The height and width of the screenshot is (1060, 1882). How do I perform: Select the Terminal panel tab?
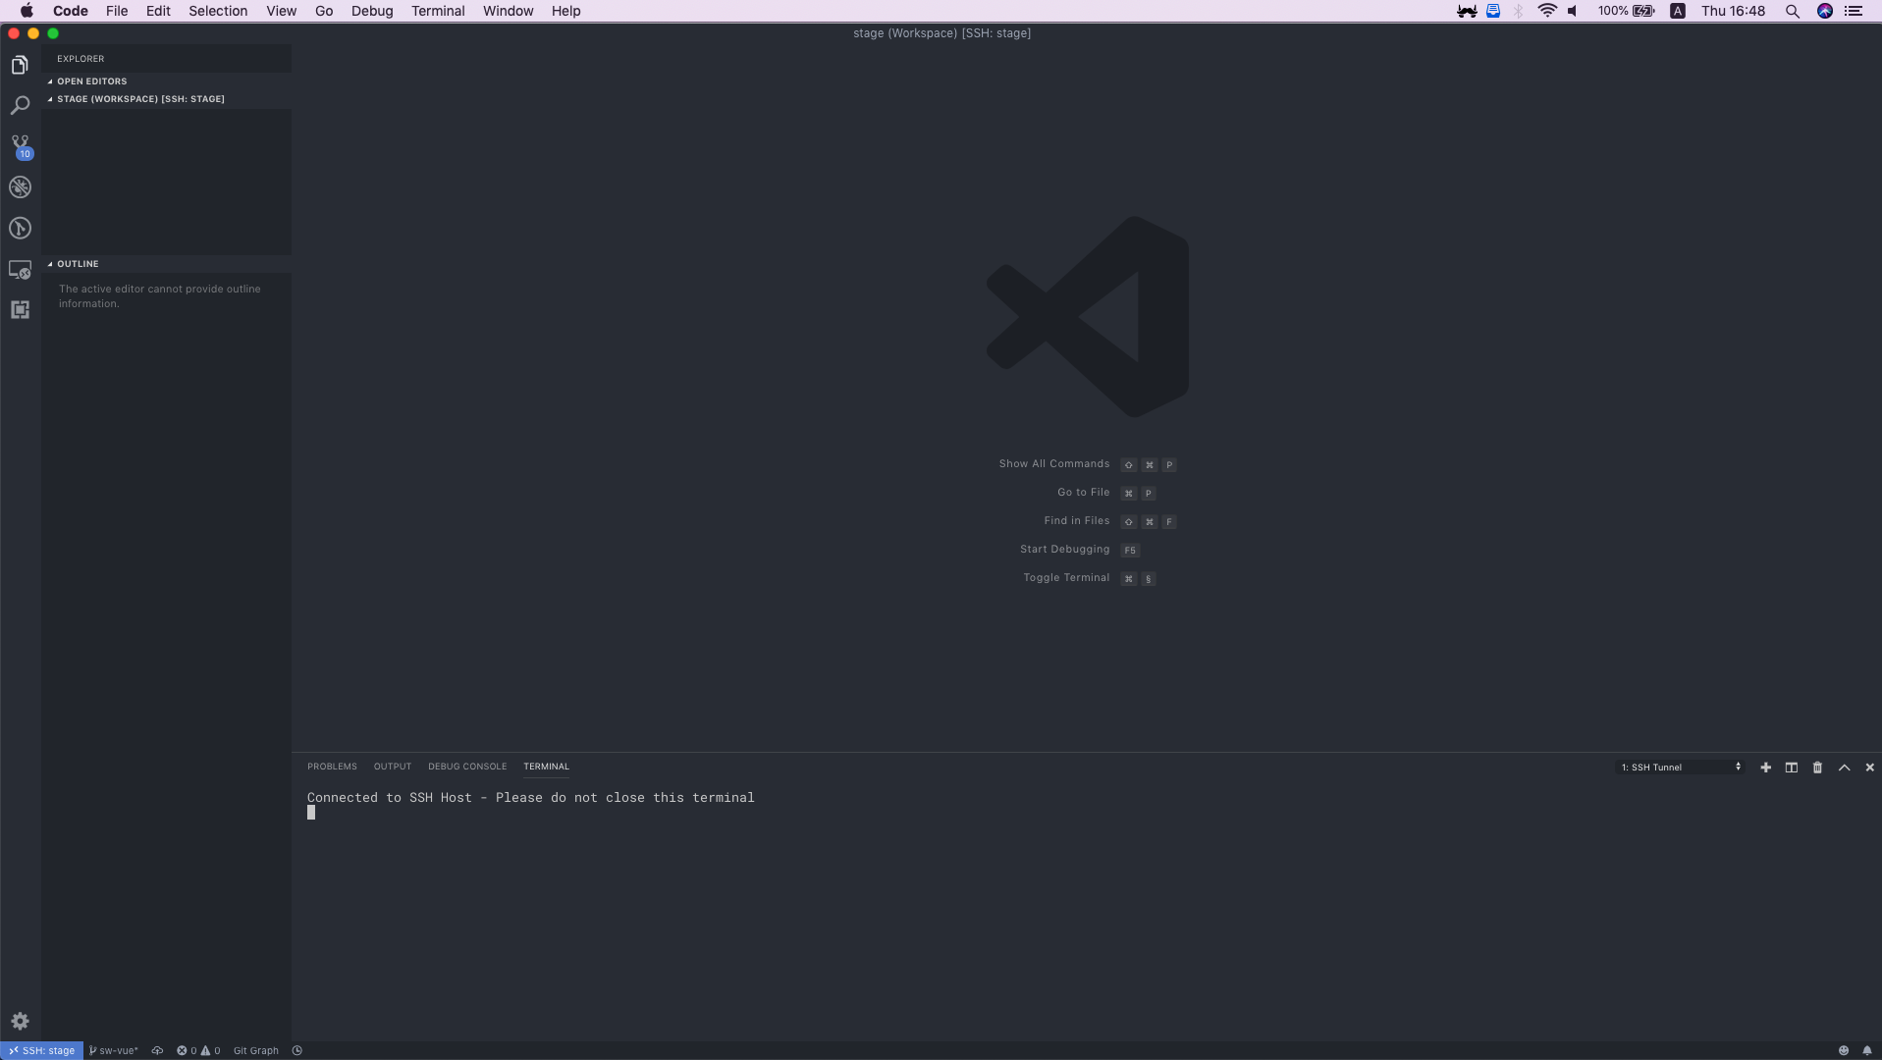coord(546,767)
